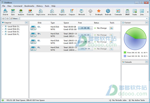
Task: Sort by the Disk column header
Action: (39, 23)
